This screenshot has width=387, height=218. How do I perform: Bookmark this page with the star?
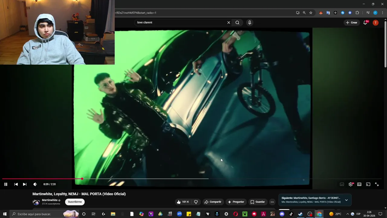[x=311, y=13]
